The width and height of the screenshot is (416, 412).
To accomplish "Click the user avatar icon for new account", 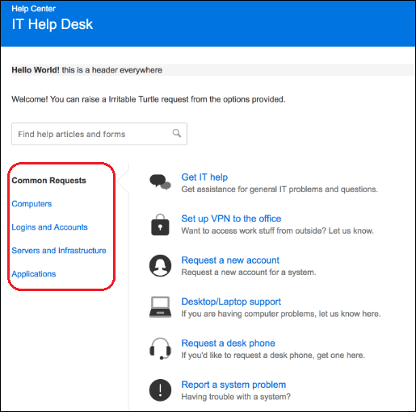I will pyautogui.click(x=160, y=266).
